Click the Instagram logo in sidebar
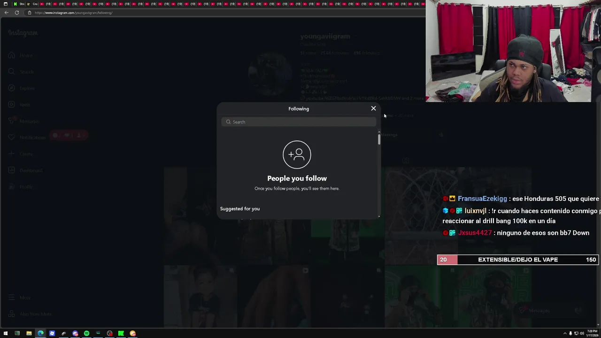The width and height of the screenshot is (601, 338). 23,33
